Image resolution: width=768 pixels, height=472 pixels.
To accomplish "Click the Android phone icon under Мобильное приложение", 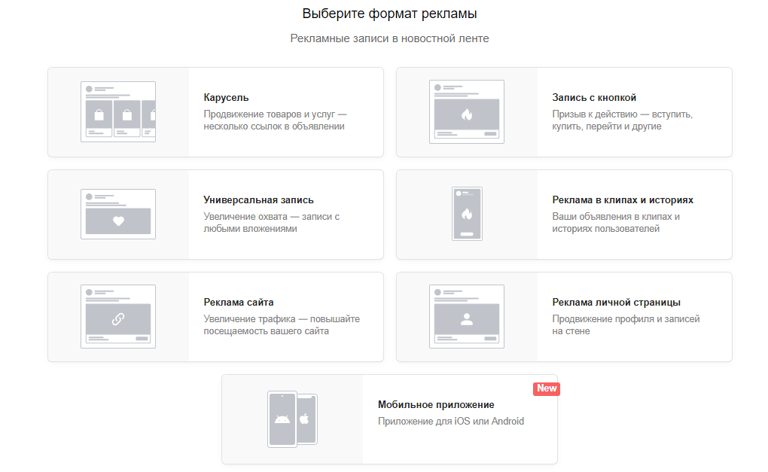I will [x=282, y=420].
